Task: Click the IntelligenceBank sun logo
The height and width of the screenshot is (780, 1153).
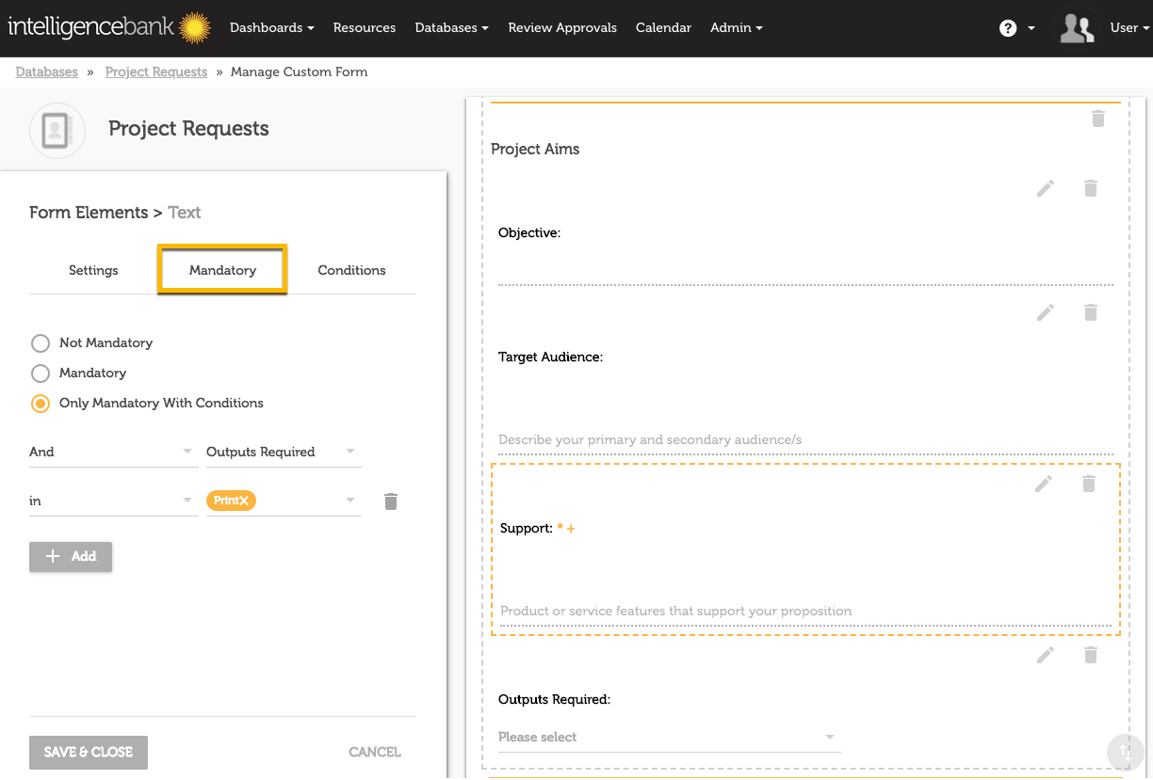Action: point(195,28)
